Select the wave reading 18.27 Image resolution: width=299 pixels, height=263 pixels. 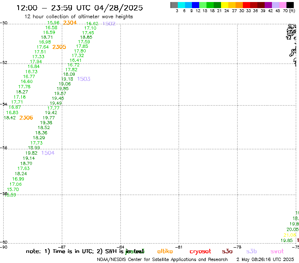(x=22, y=92)
